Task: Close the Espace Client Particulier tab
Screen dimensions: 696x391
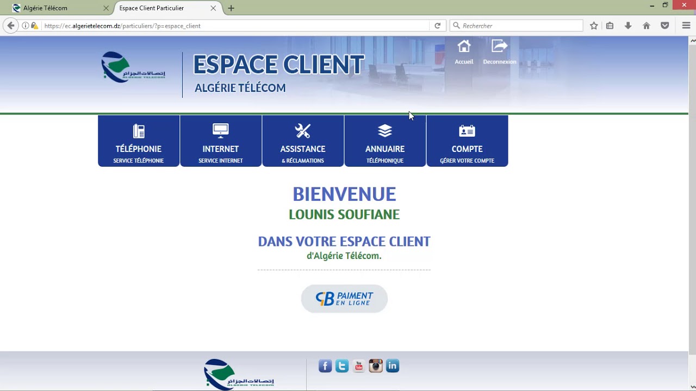Action: coord(213,8)
